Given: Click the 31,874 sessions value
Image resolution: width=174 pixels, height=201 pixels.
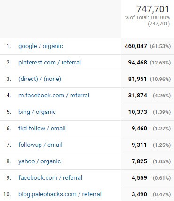Looking at the screenshot, I should [137, 96].
